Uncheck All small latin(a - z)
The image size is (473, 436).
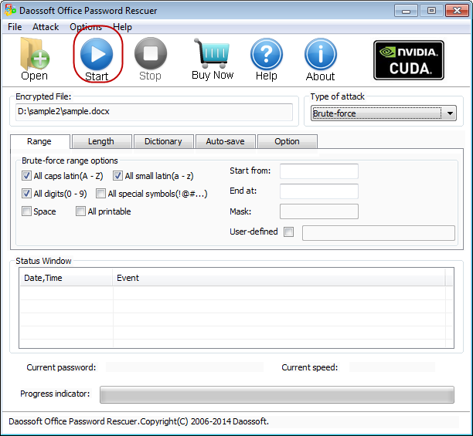coord(117,175)
